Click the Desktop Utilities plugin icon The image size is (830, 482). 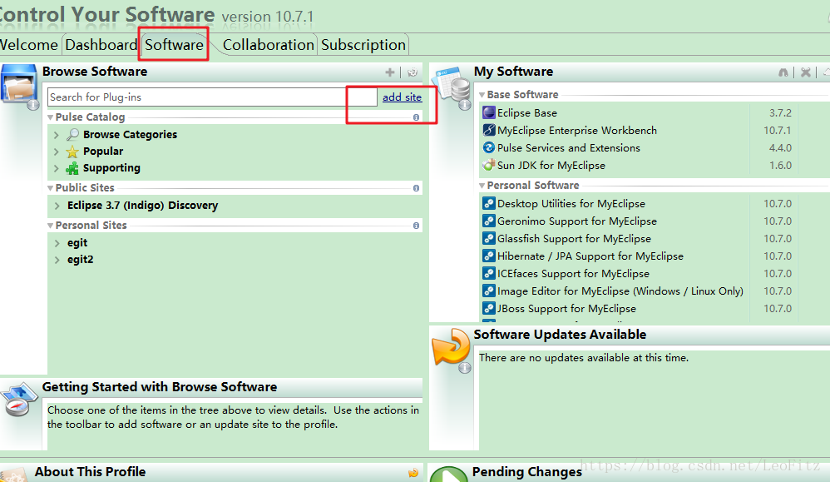[489, 203]
